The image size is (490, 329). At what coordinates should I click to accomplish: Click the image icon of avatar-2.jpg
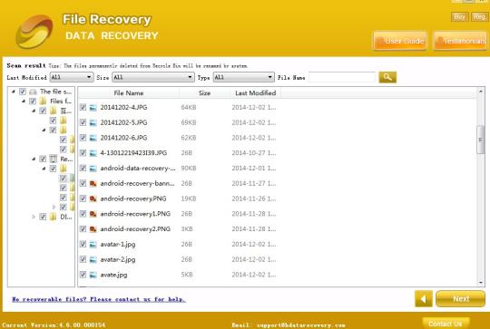click(93, 260)
